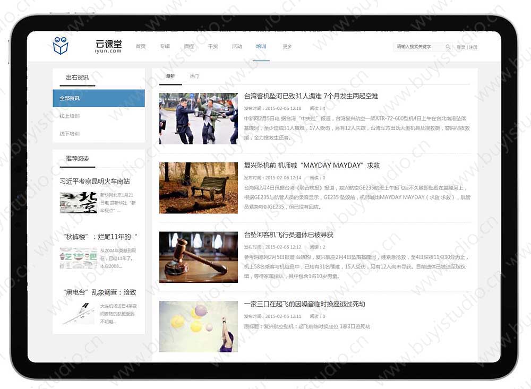Select 线上培训 in the sidebar

pos(70,116)
